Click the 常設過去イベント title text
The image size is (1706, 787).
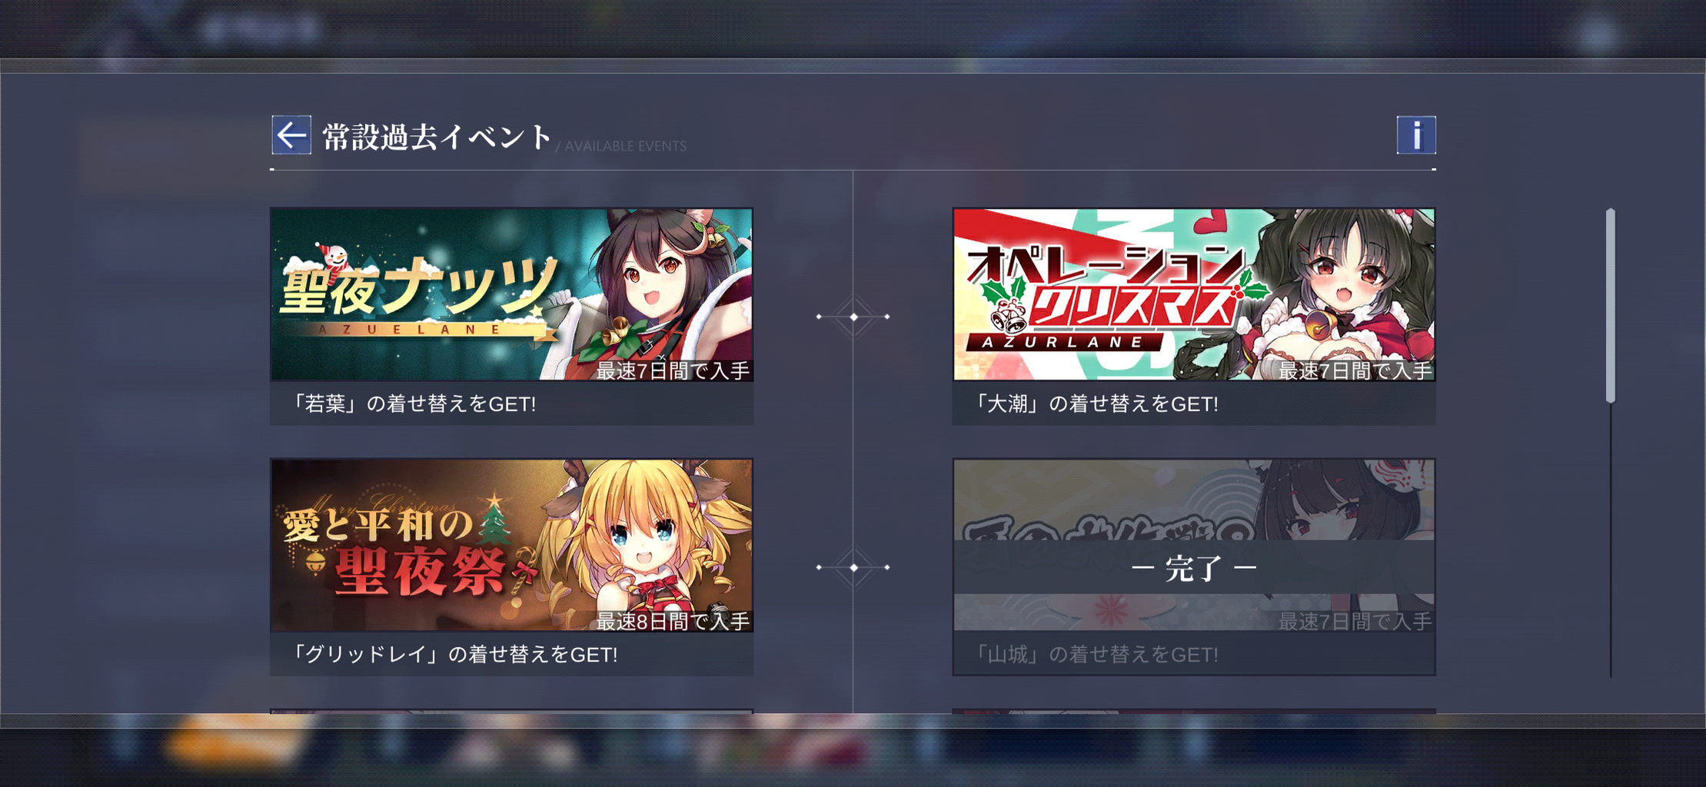point(437,137)
